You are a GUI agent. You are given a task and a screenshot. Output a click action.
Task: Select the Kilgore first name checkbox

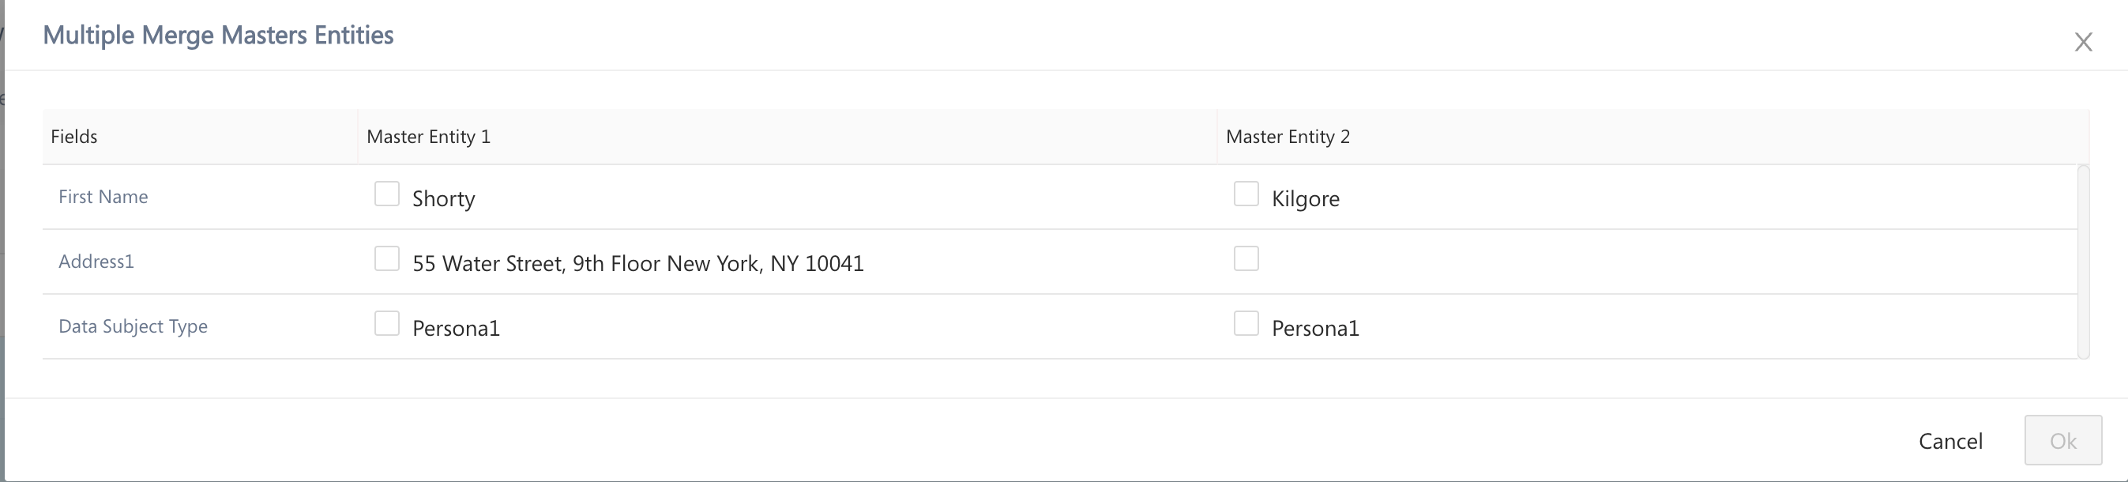(1246, 194)
